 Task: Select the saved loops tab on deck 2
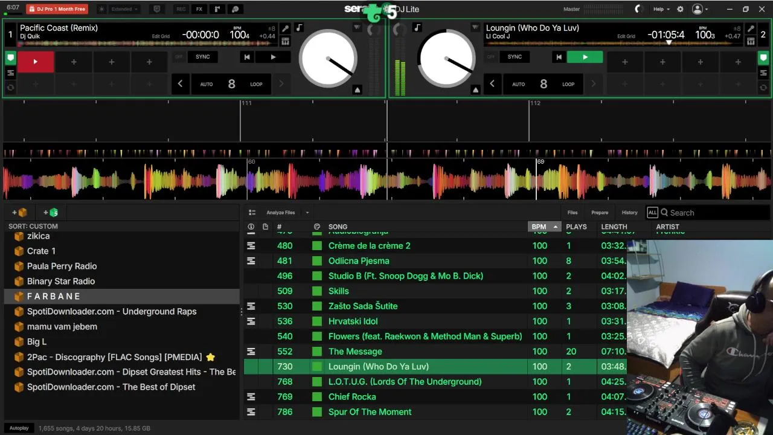pyautogui.click(x=764, y=72)
